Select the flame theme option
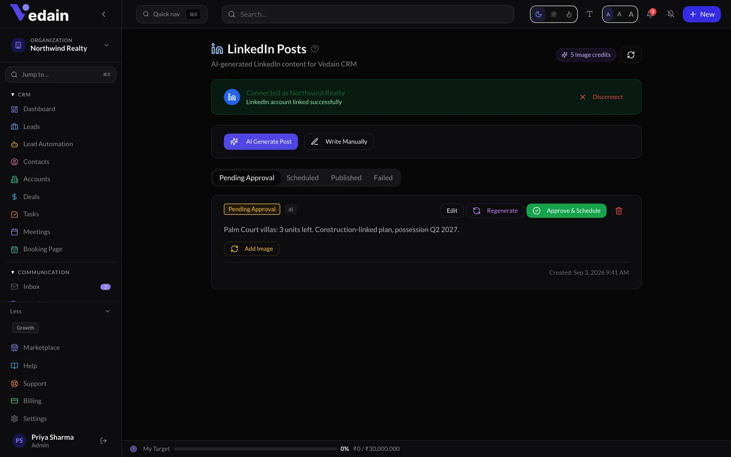 (569, 14)
